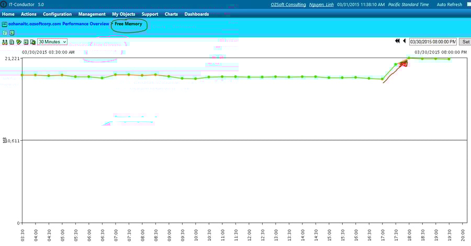Click the binoculars search icon in chart toolbar

[x=5, y=42]
